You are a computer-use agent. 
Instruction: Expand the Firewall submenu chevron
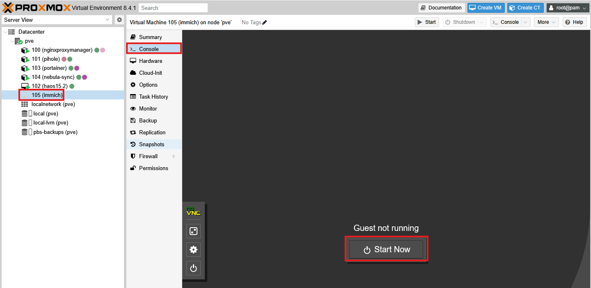174,156
